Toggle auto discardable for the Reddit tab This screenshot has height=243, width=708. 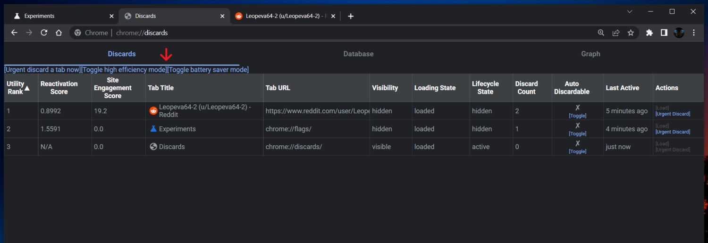tap(577, 116)
